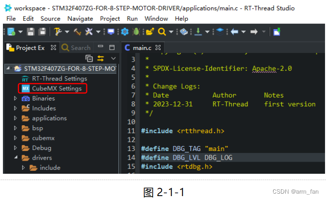
Task: Open the New file dropdown arrow
Action: click(x=20, y=32)
